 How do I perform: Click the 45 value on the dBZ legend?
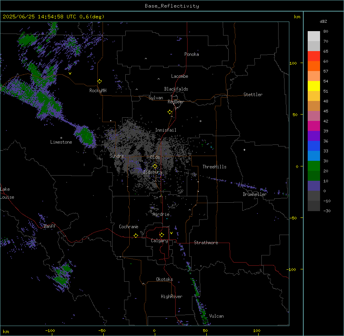326,111
